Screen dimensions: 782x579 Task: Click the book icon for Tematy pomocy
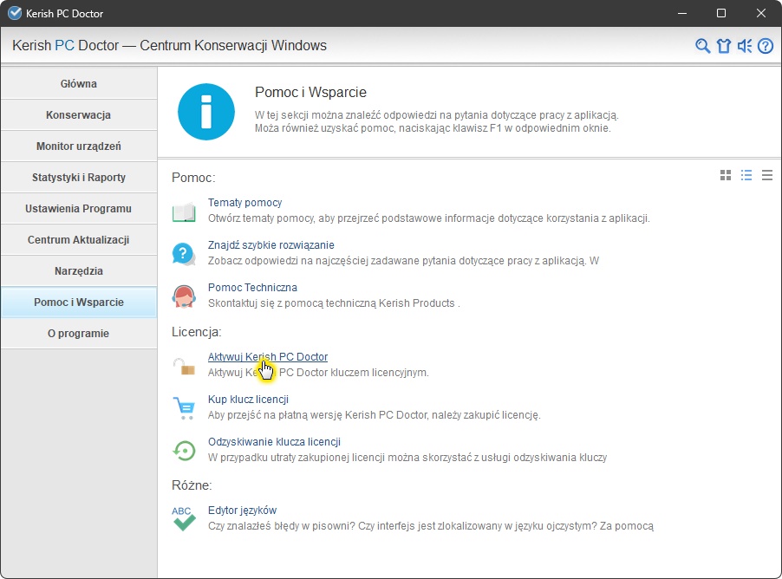[x=184, y=211]
